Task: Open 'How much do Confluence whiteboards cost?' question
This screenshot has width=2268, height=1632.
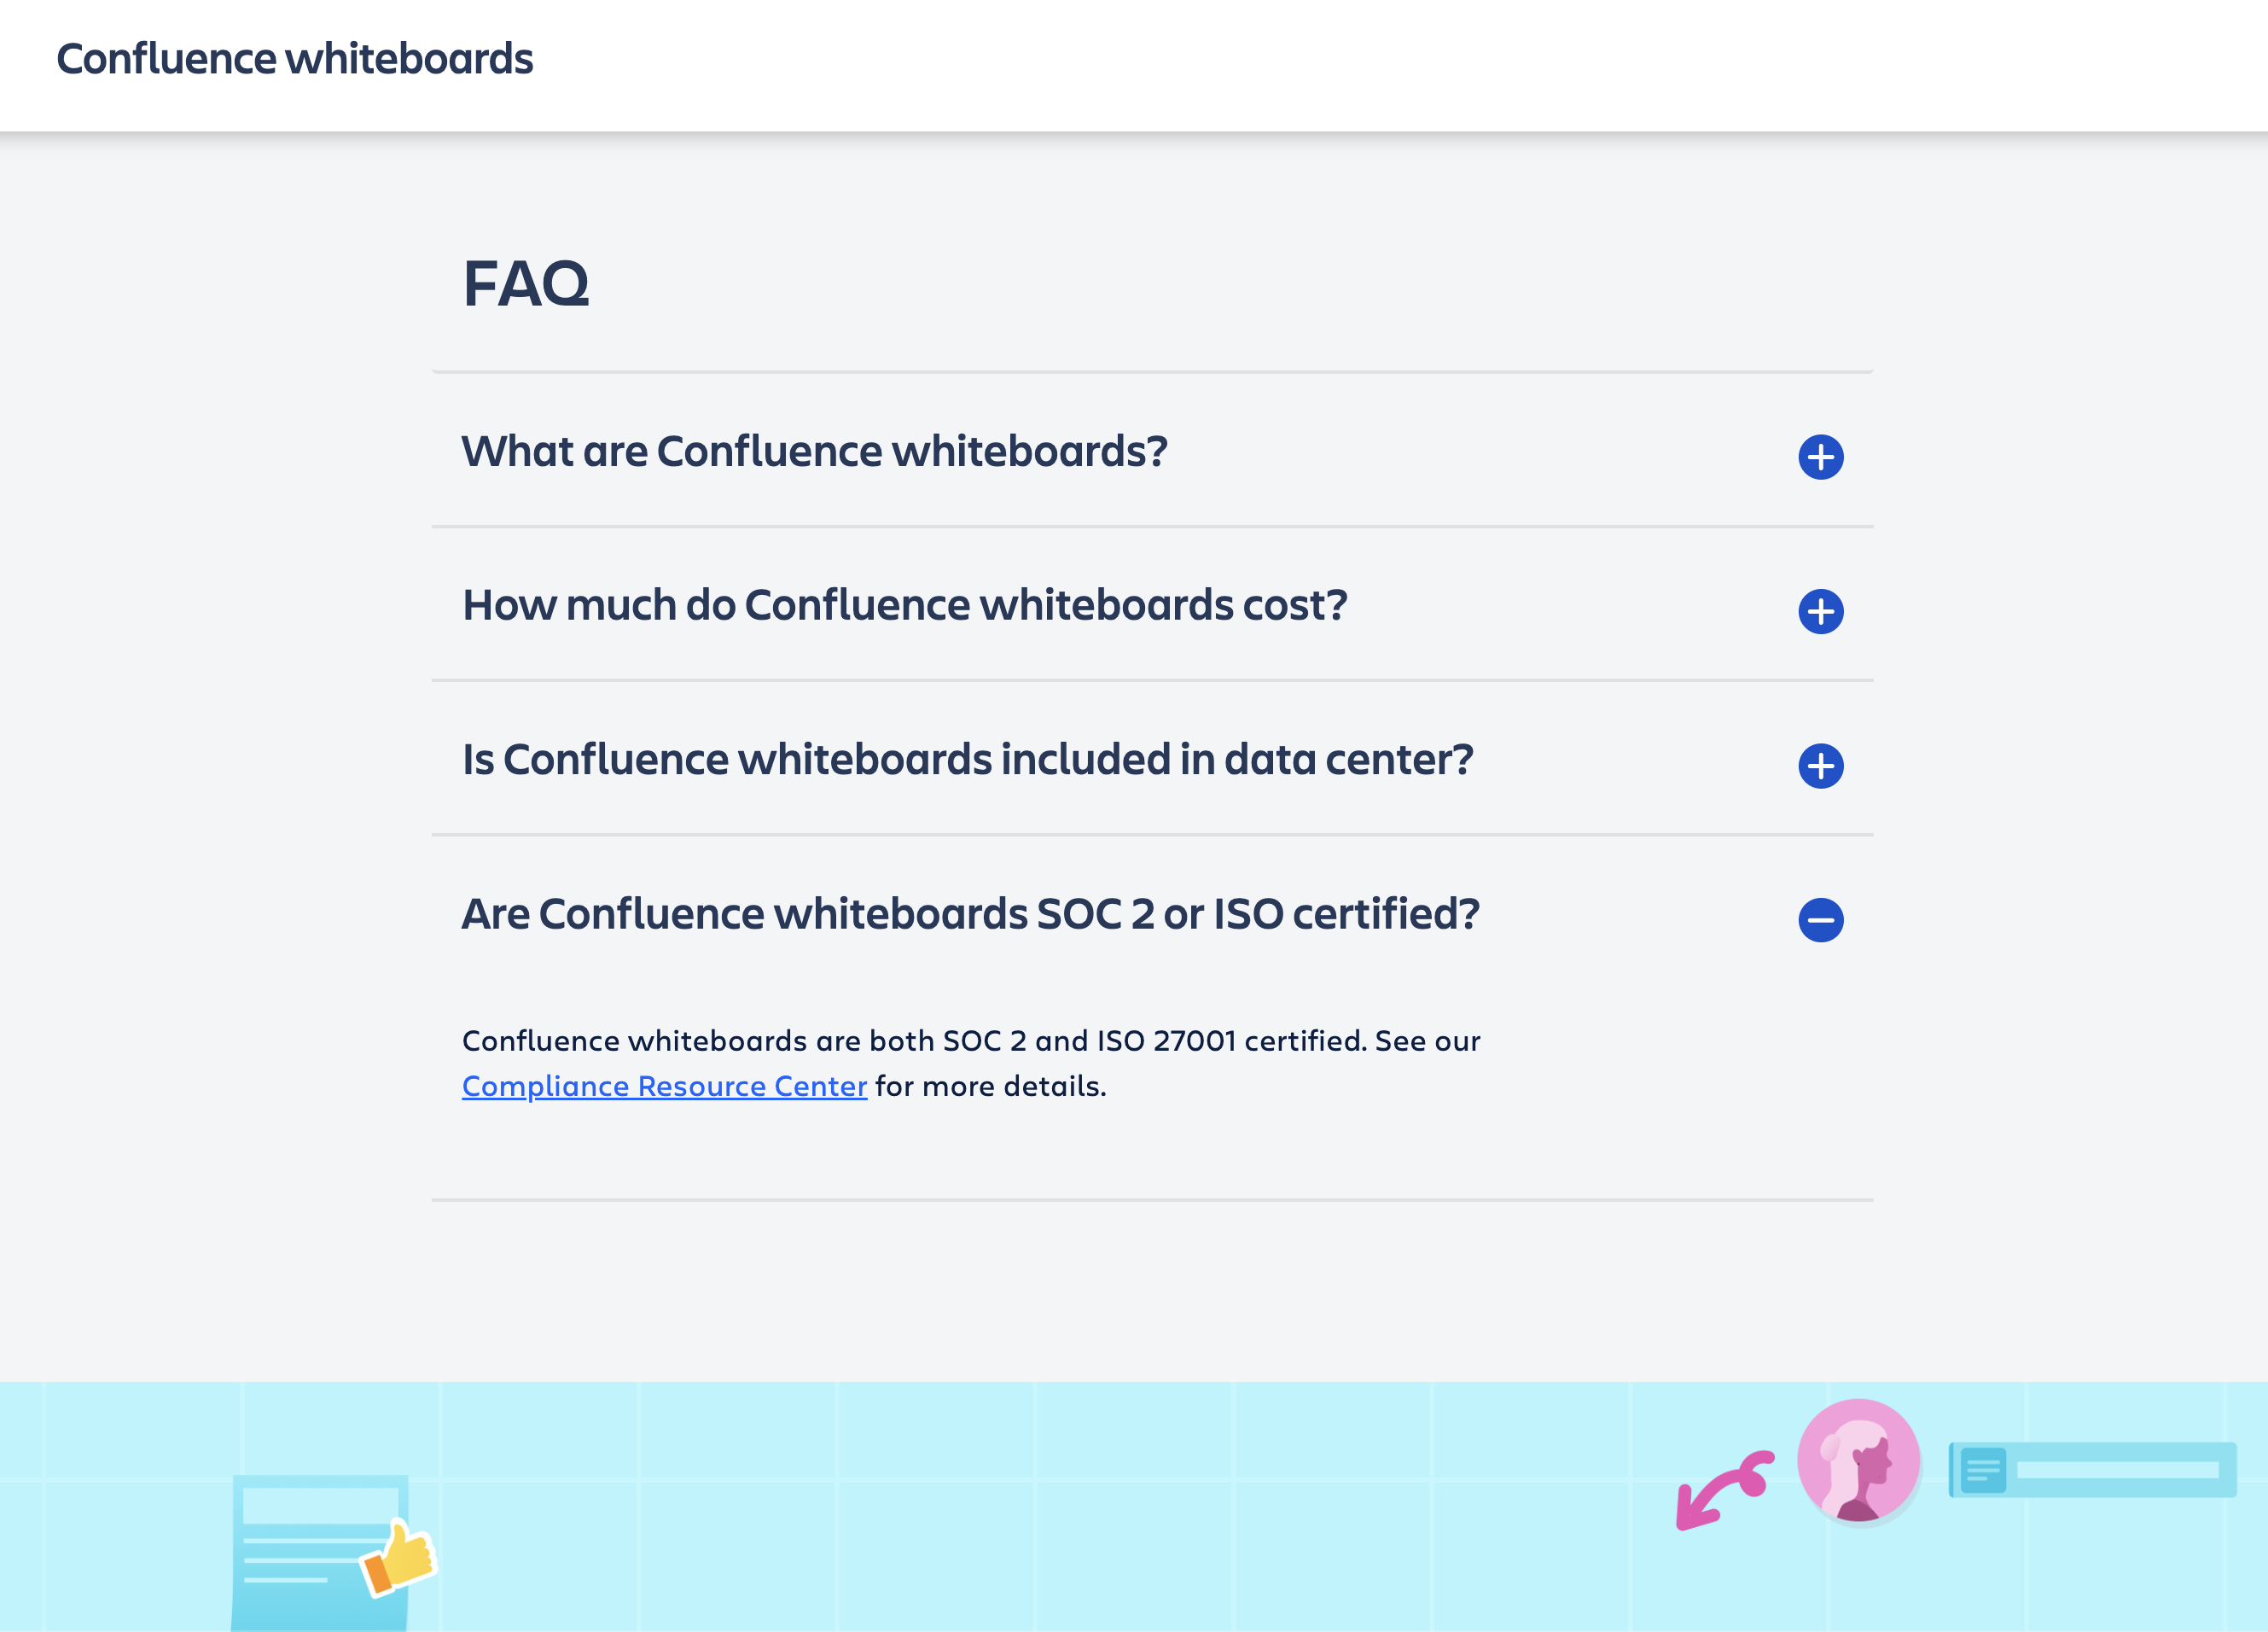Action: pos(904,605)
